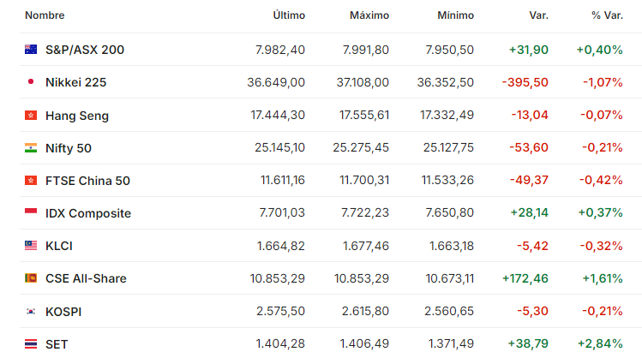Click the Thailand flag beside SET
The image size is (642, 358).
(31, 343)
